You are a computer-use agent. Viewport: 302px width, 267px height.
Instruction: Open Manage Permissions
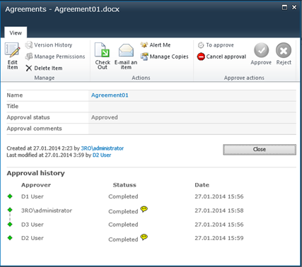[x=55, y=57]
